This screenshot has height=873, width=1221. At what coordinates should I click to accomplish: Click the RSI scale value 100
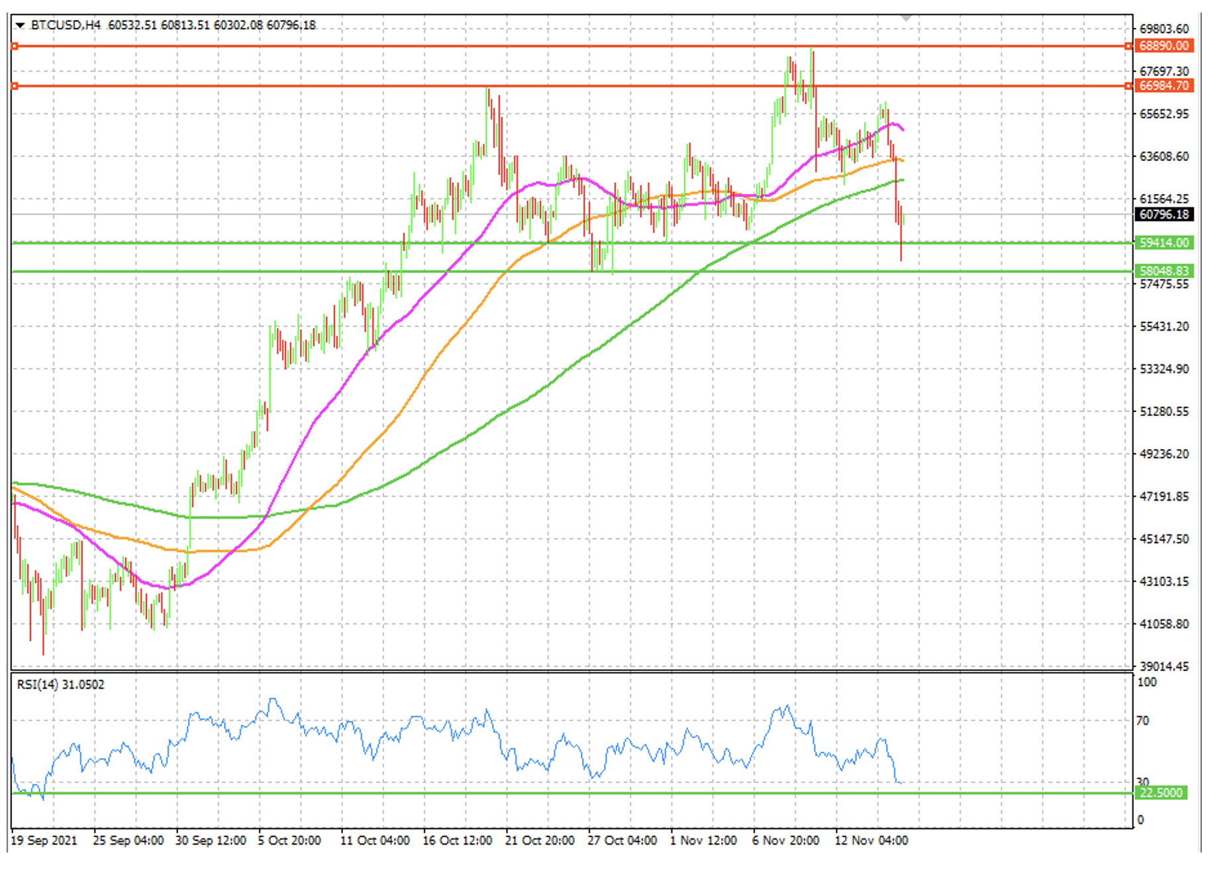tap(1147, 682)
